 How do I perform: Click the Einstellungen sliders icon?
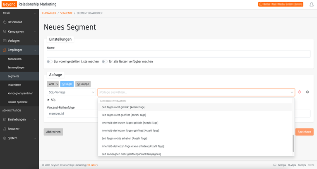tap(5, 119)
